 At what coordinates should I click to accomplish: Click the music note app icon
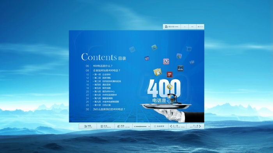click(180, 68)
